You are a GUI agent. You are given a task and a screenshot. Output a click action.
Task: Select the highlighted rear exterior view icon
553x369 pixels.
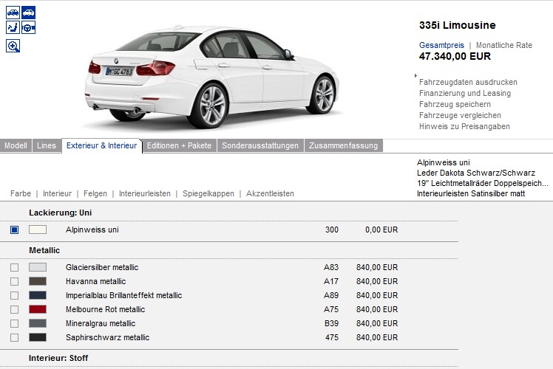pyautogui.click(x=28, y=13)
